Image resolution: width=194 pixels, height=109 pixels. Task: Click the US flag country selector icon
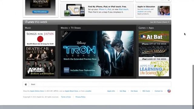(x=169, y=91)
